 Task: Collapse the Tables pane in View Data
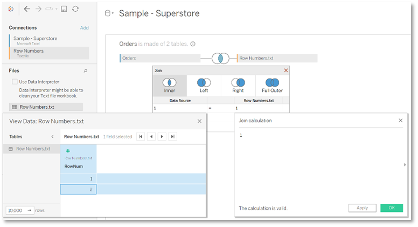pos(52,137)
